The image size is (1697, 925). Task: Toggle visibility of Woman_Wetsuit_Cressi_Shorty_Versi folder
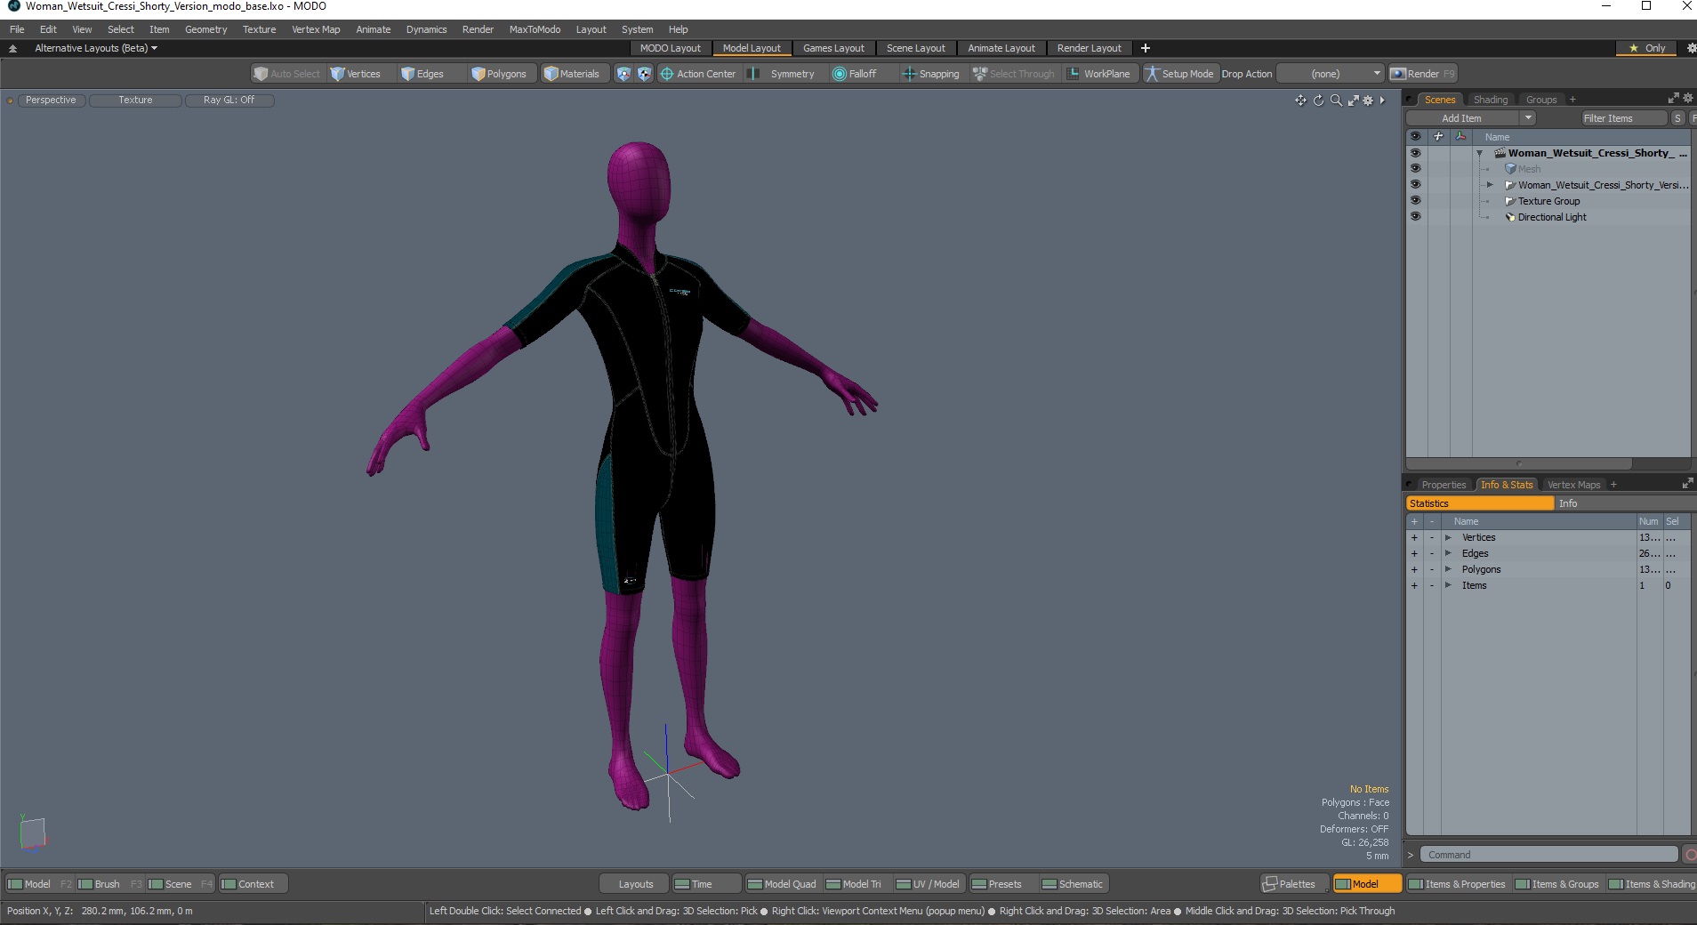pyautogui.click(x=1415, y=184)
